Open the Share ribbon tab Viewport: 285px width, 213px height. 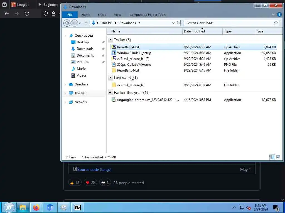click(x=102, y=15)
